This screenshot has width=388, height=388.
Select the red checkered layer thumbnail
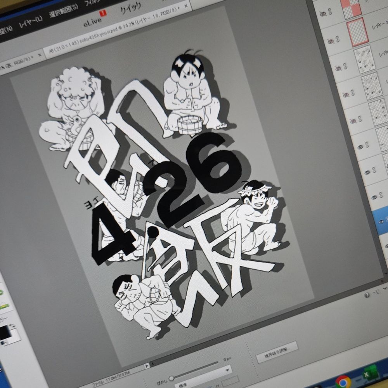(350, 9)
